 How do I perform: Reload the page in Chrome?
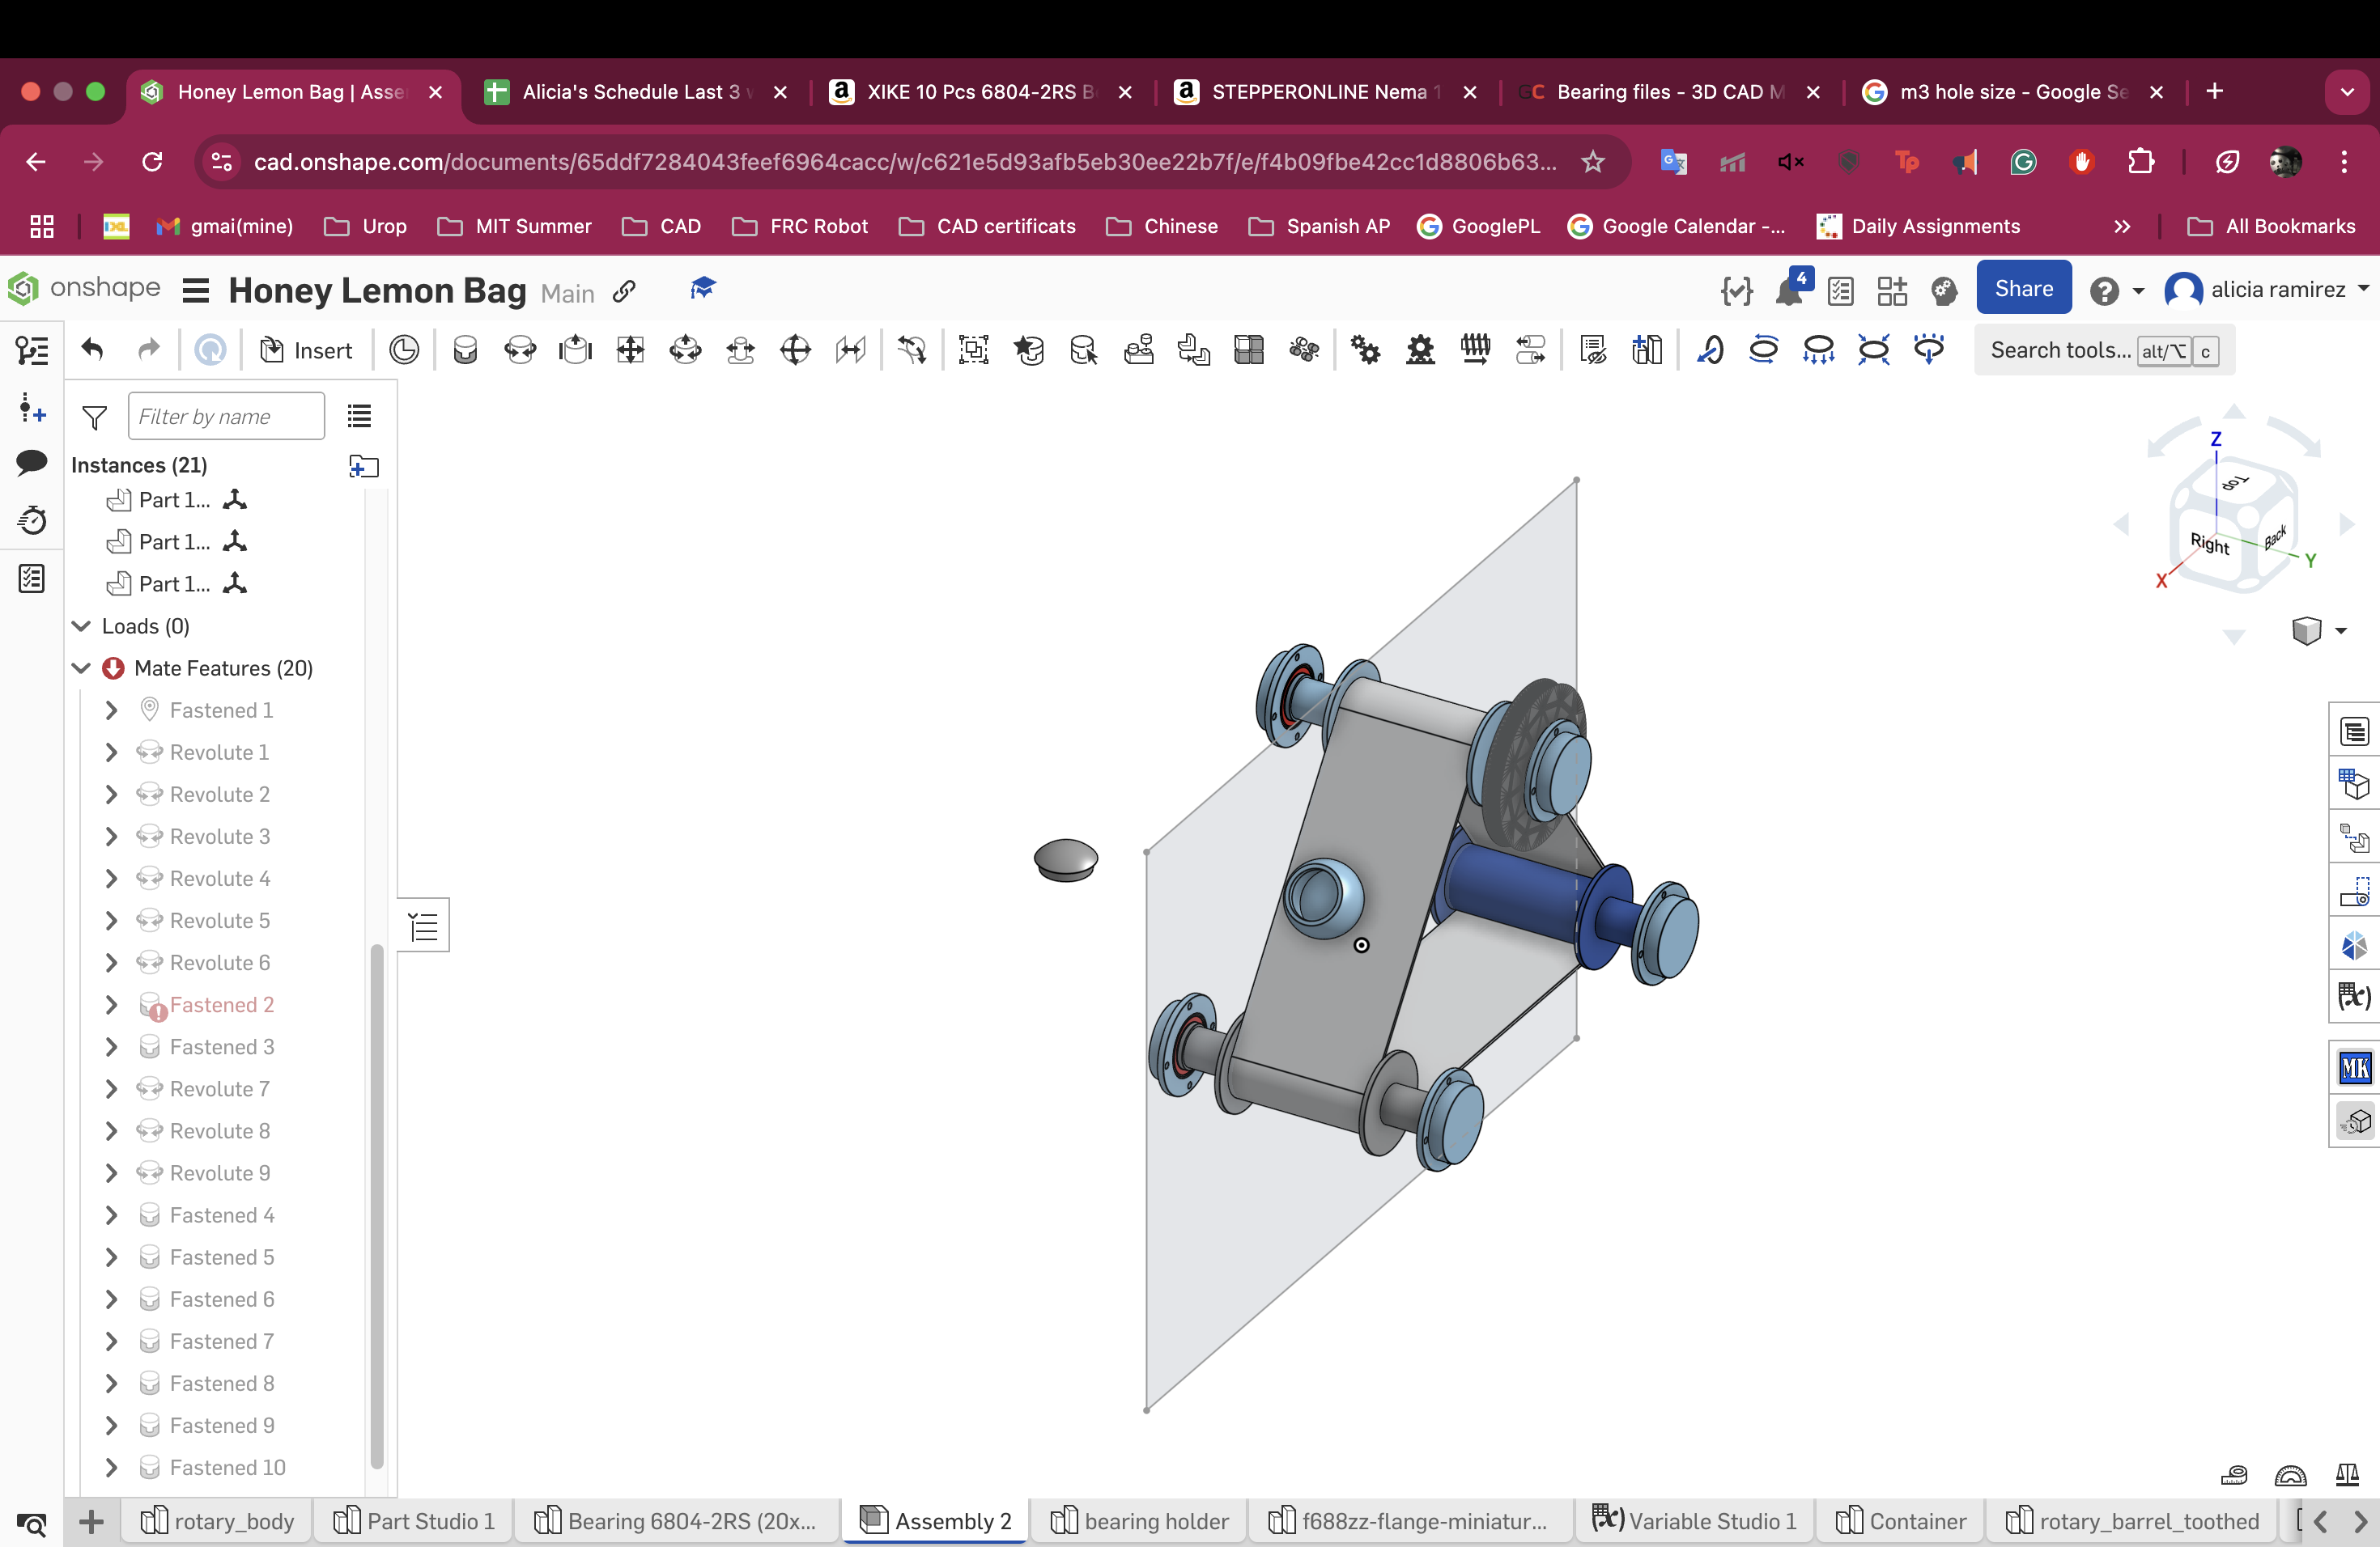click(152, 162)
